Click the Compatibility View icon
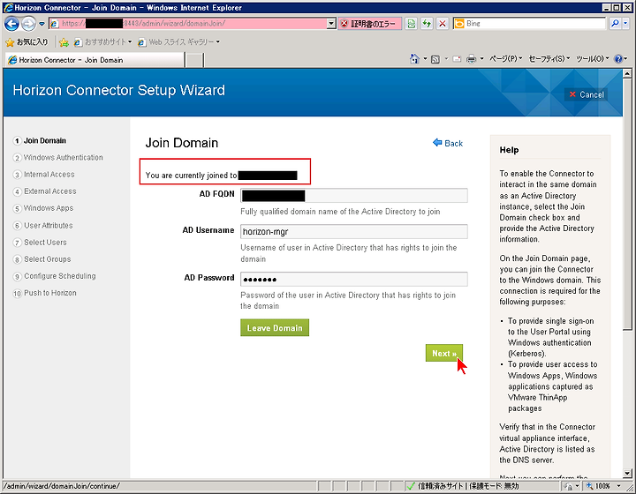 pos(412,24)
